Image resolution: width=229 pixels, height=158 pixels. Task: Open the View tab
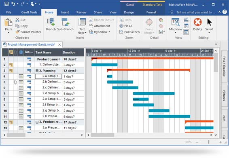click(x=113, y=12)
